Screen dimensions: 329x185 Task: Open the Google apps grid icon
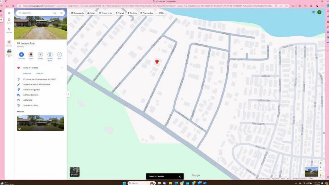pyautogui.click(x=313, y=12)
